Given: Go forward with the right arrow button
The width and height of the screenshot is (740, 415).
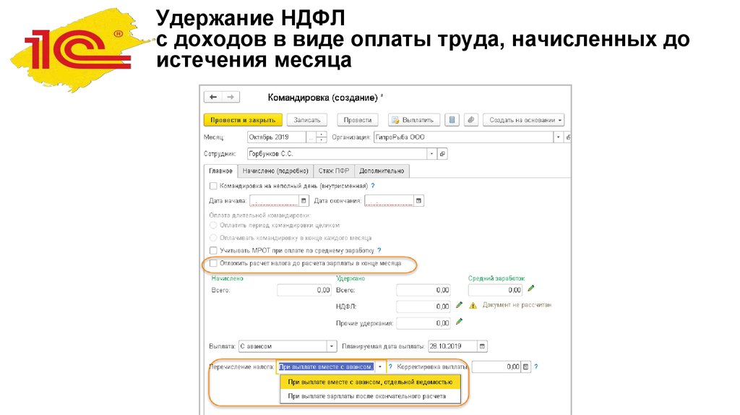Looking at the screenshot, I should [x=231, y=97].
